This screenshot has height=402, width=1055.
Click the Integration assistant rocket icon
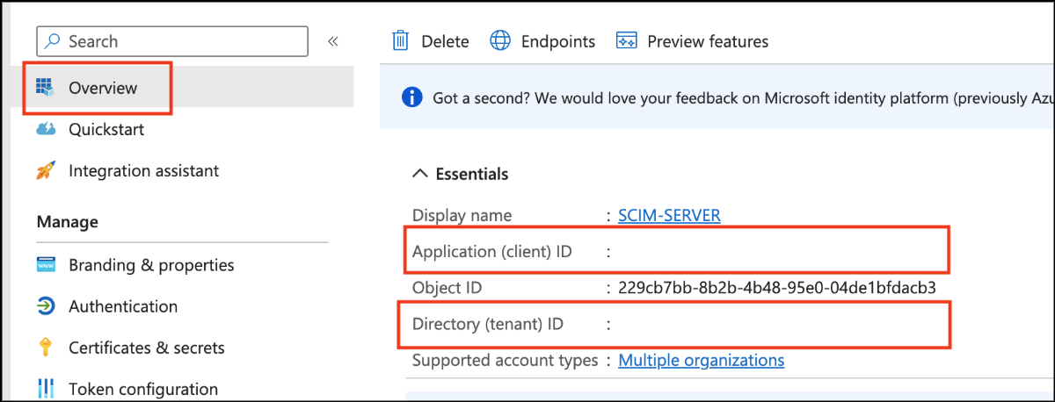pyautogui.click(x=46, y=171)
